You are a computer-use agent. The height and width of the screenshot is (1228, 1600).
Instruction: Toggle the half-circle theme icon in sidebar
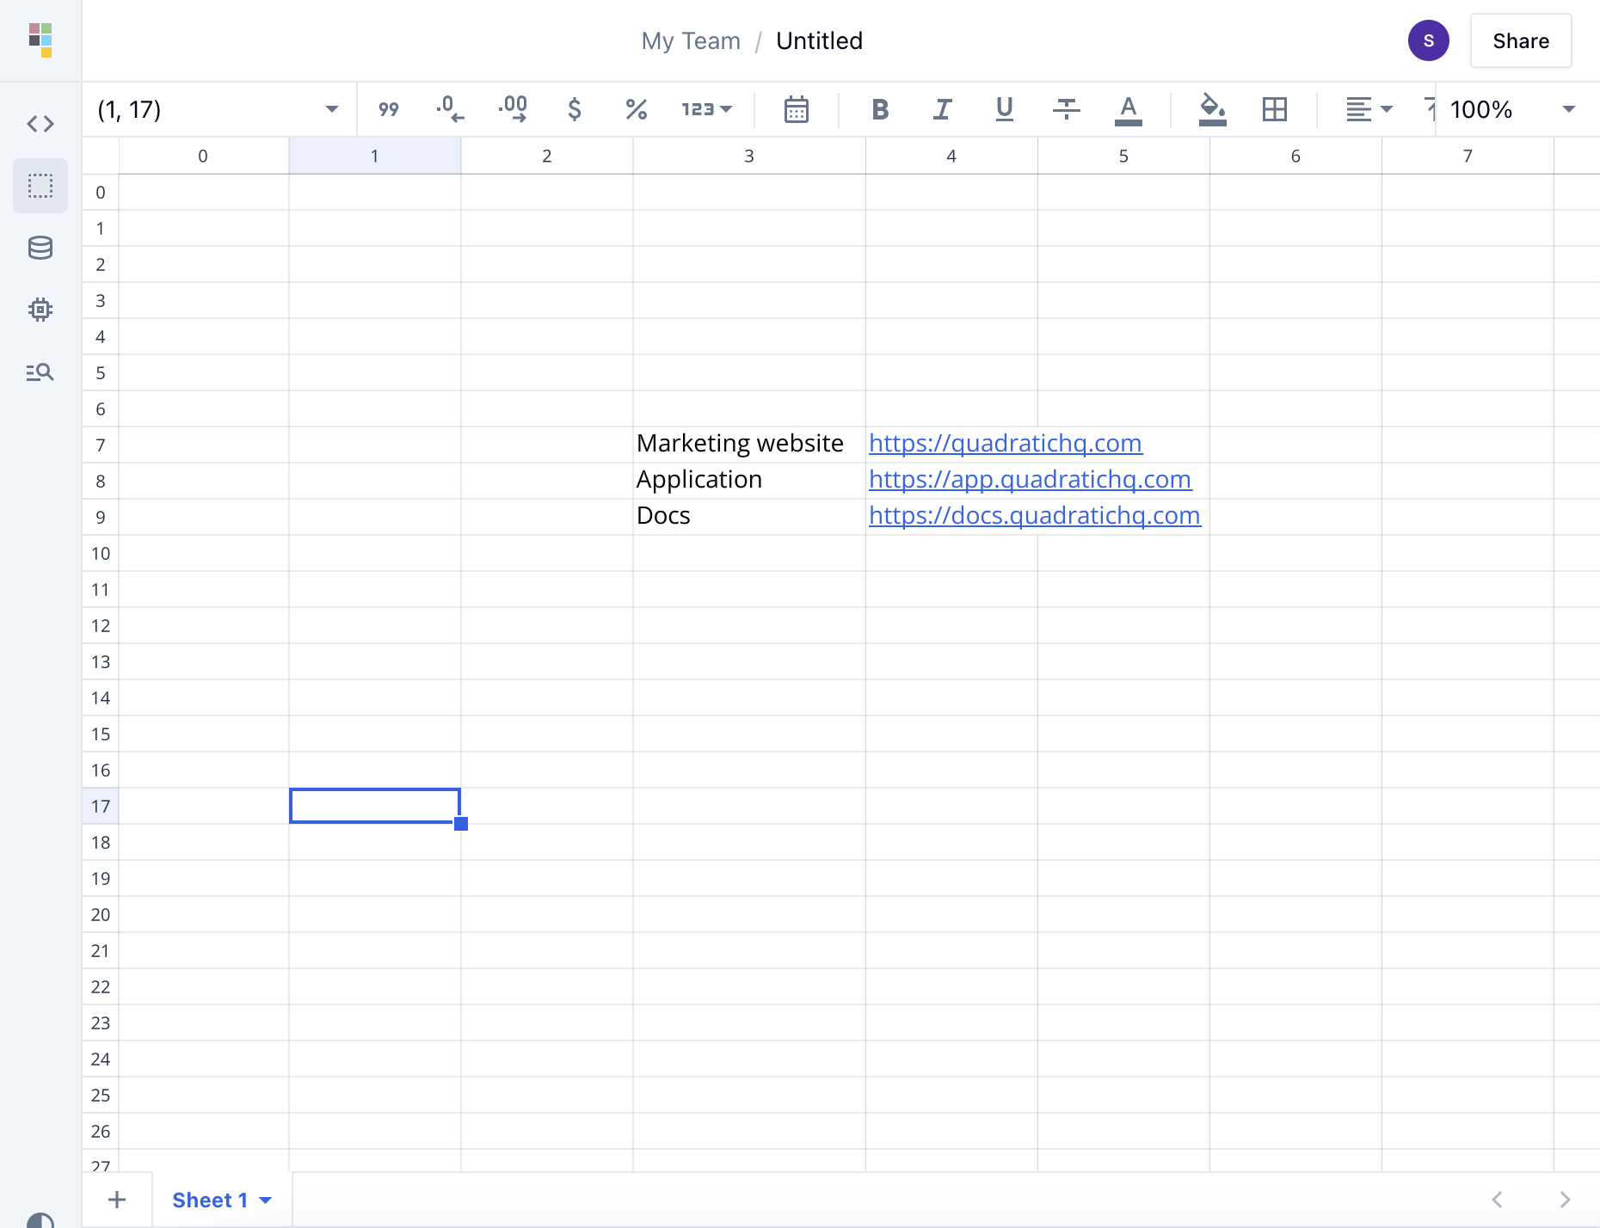click(40, 1220)
